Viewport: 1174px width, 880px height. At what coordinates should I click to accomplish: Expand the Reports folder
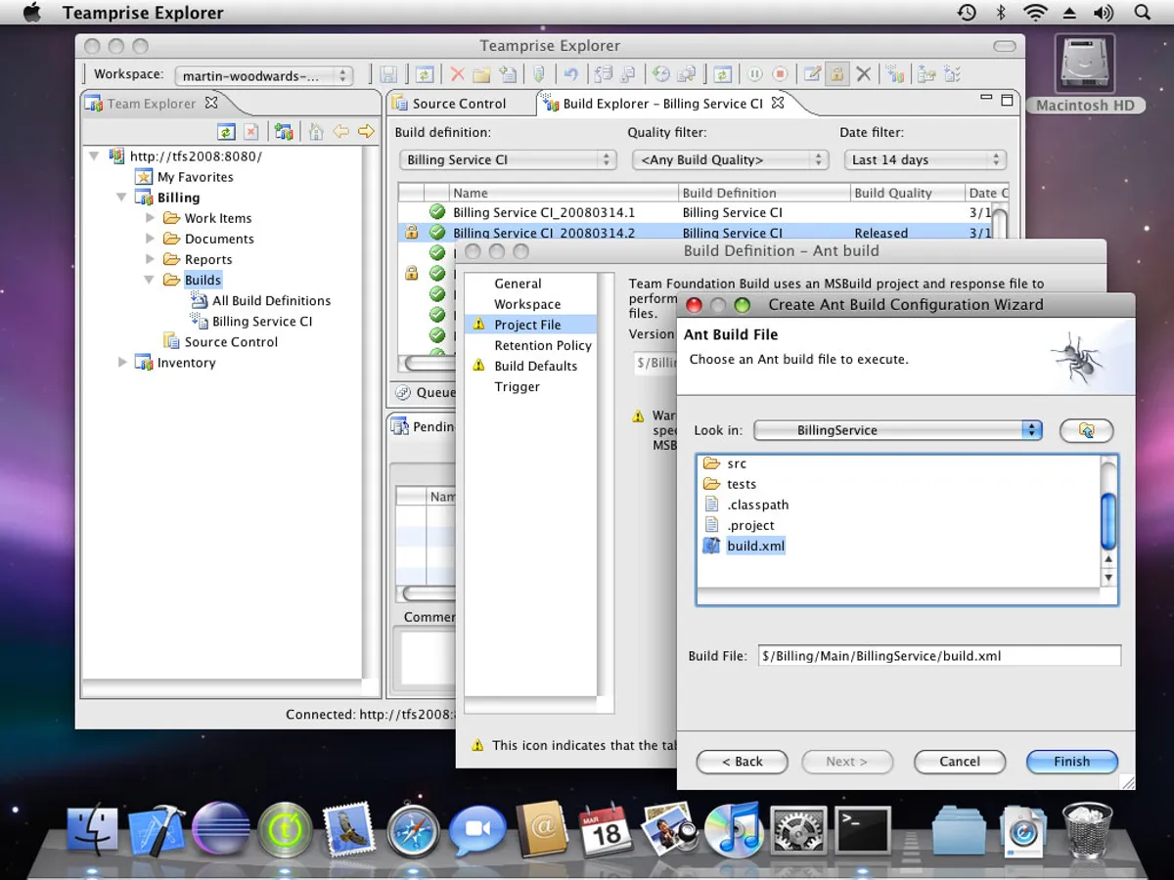point(150,258)
